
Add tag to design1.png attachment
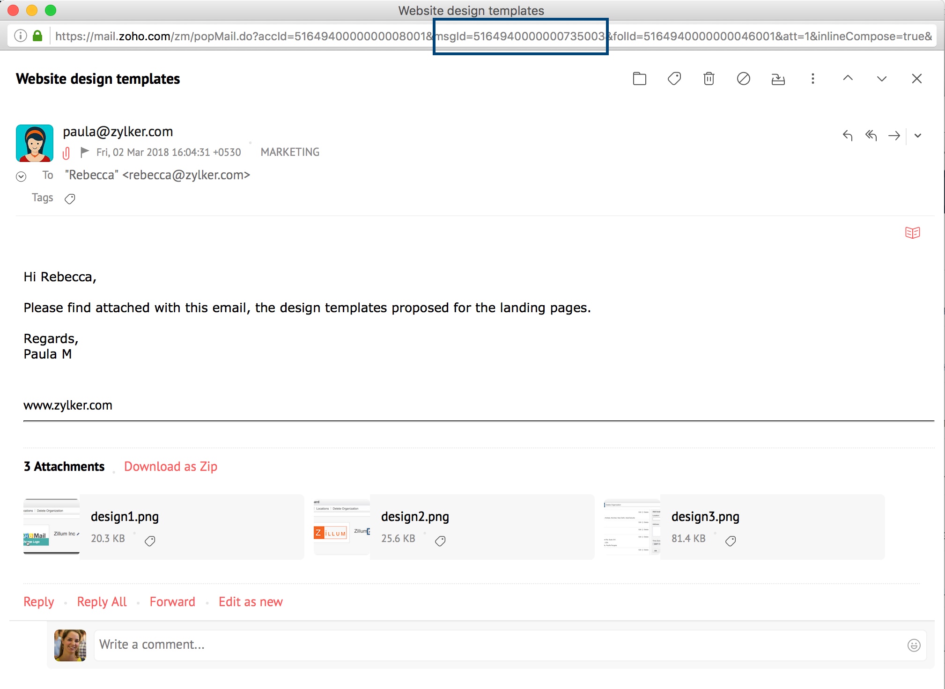[x=150, y=541]
